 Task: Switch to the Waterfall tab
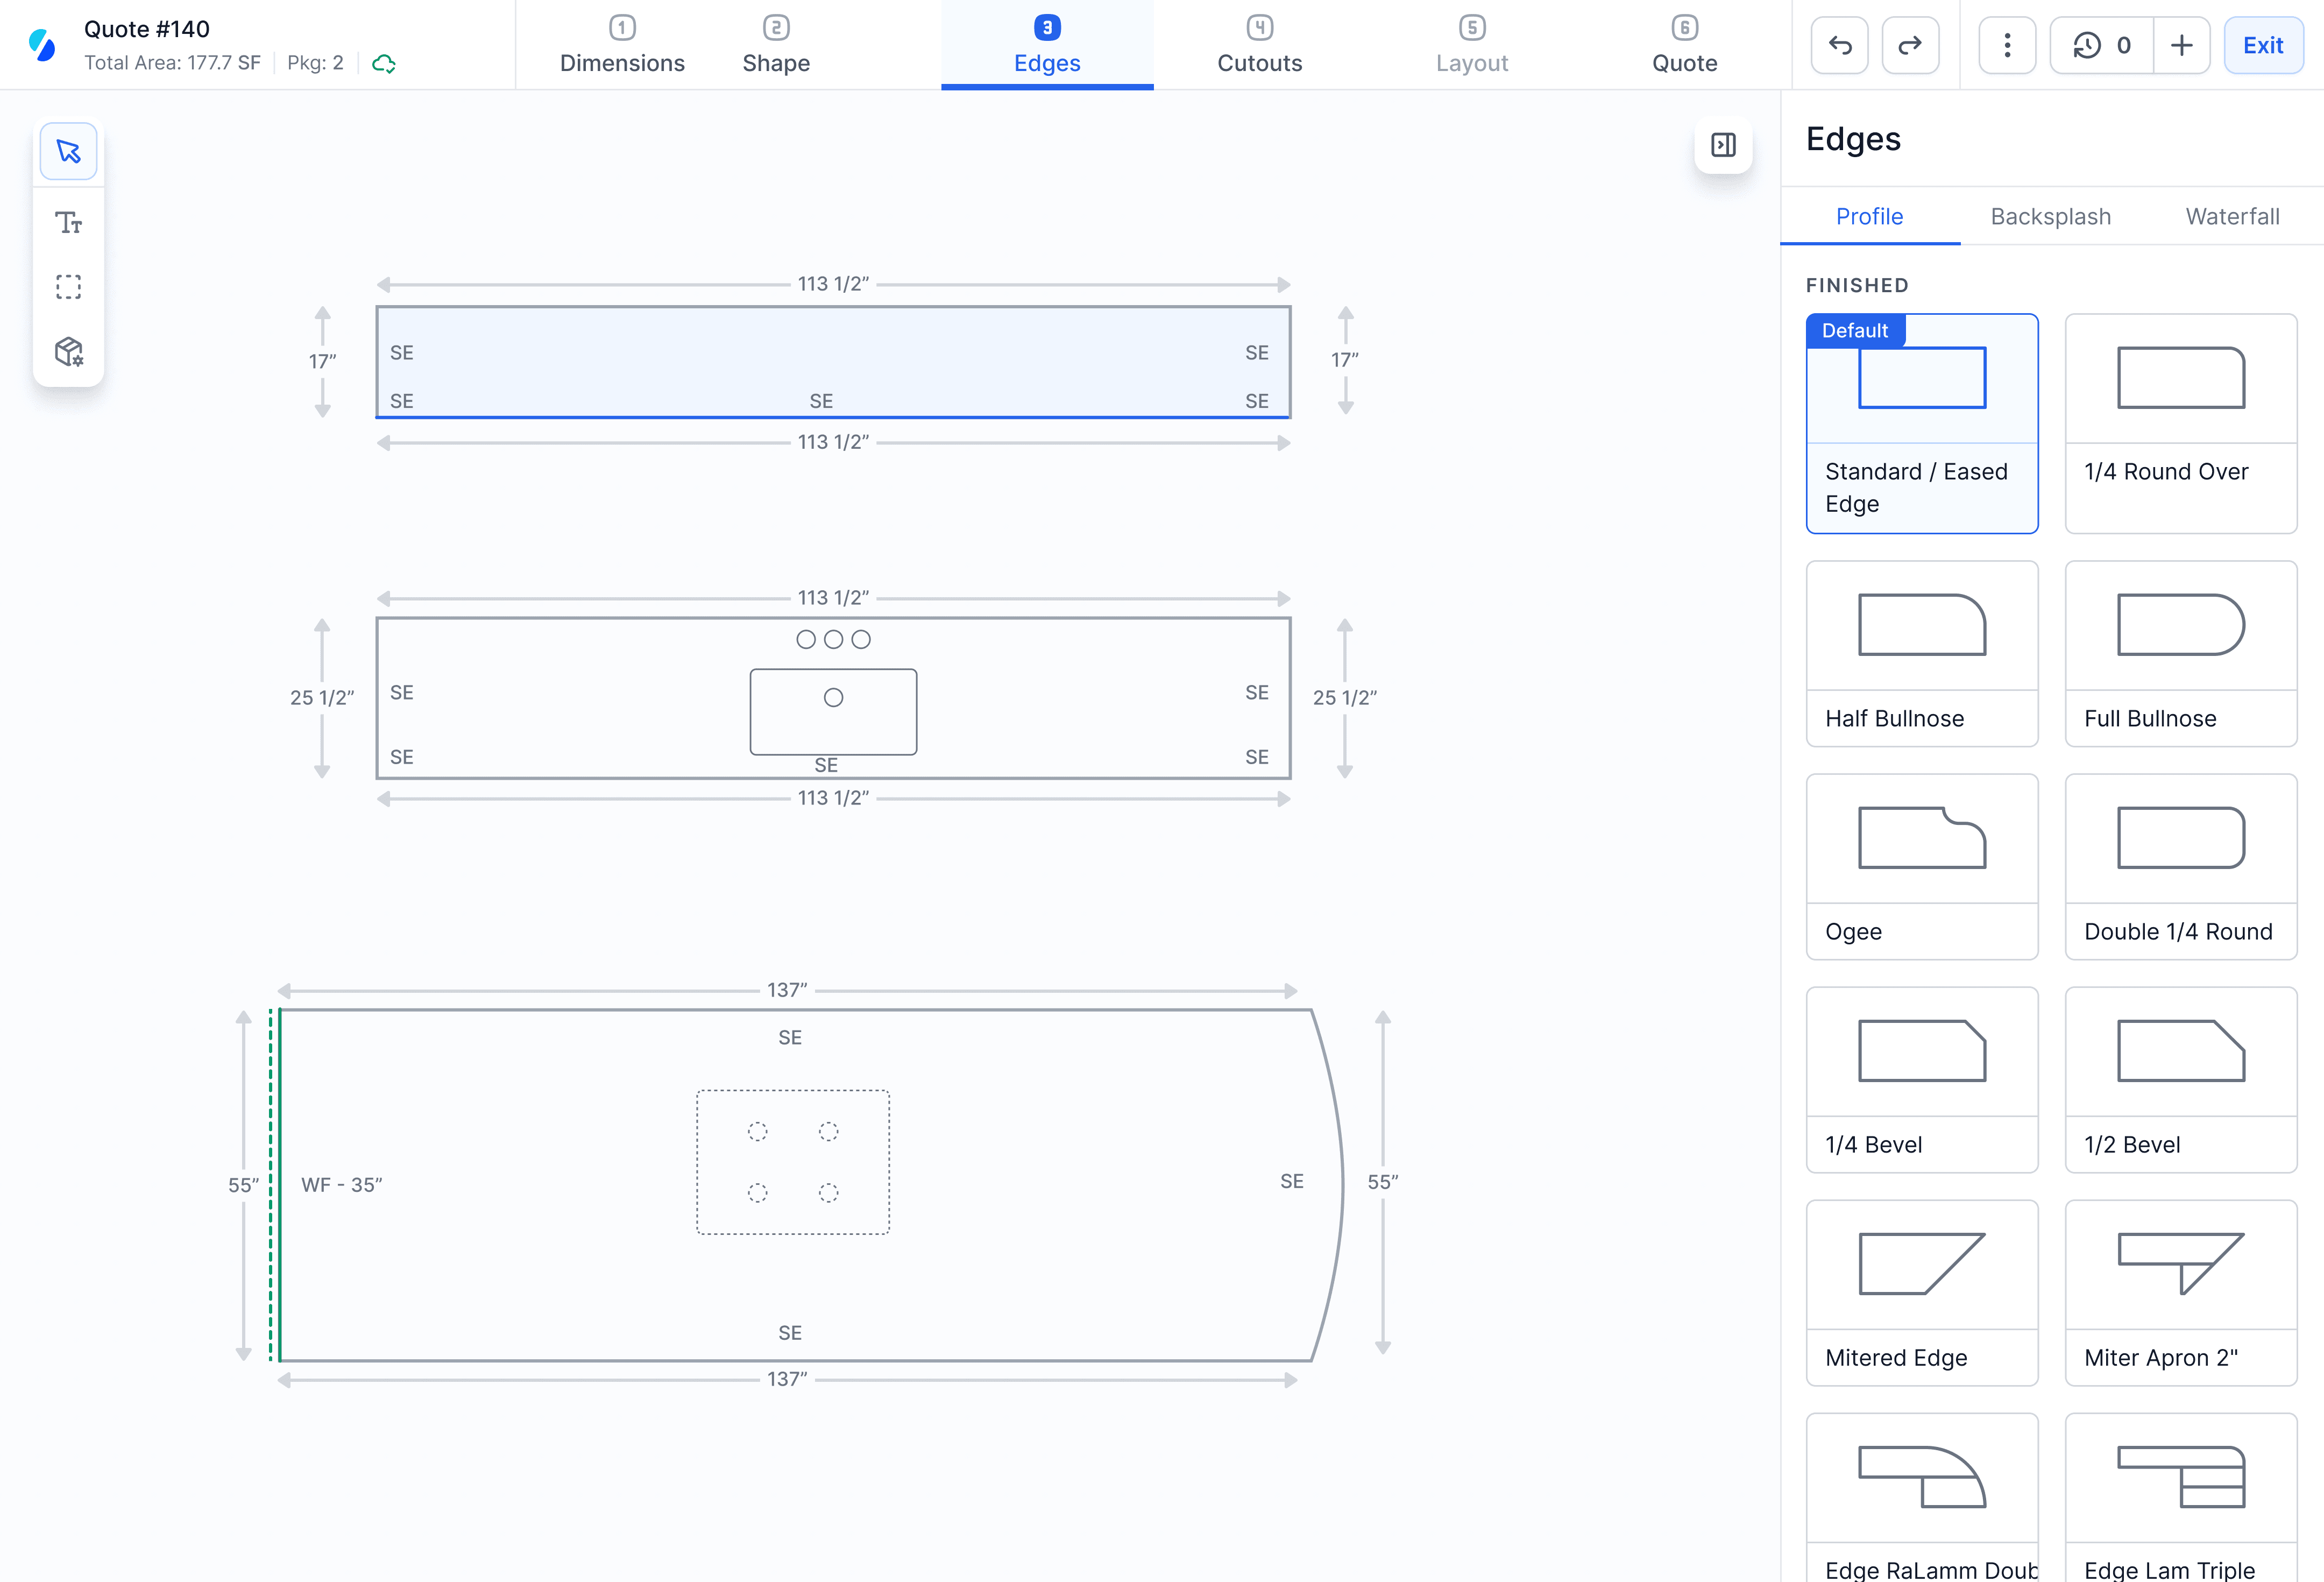click(x=2232, y=216)
